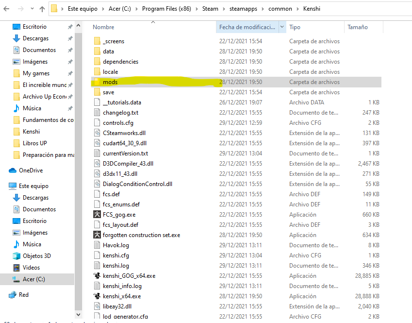Select the _screens folder icon
The width and height of the screenshot is (412, 323).
click(x=97, y=41)
